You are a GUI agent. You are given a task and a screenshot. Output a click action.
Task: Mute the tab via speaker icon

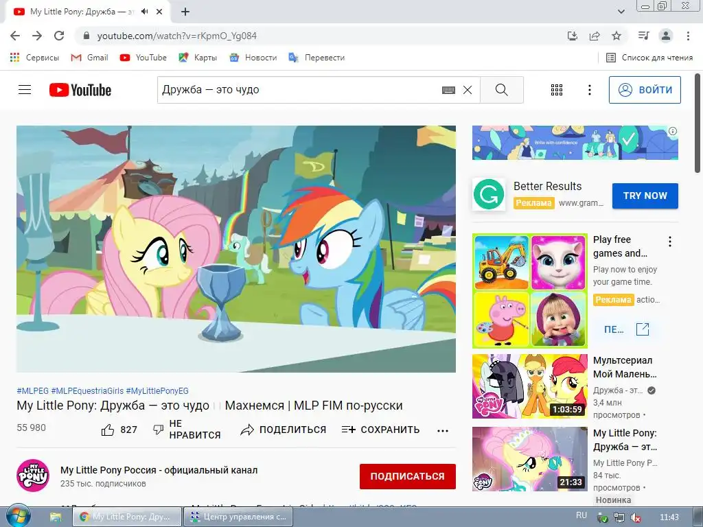coord(144,12)
